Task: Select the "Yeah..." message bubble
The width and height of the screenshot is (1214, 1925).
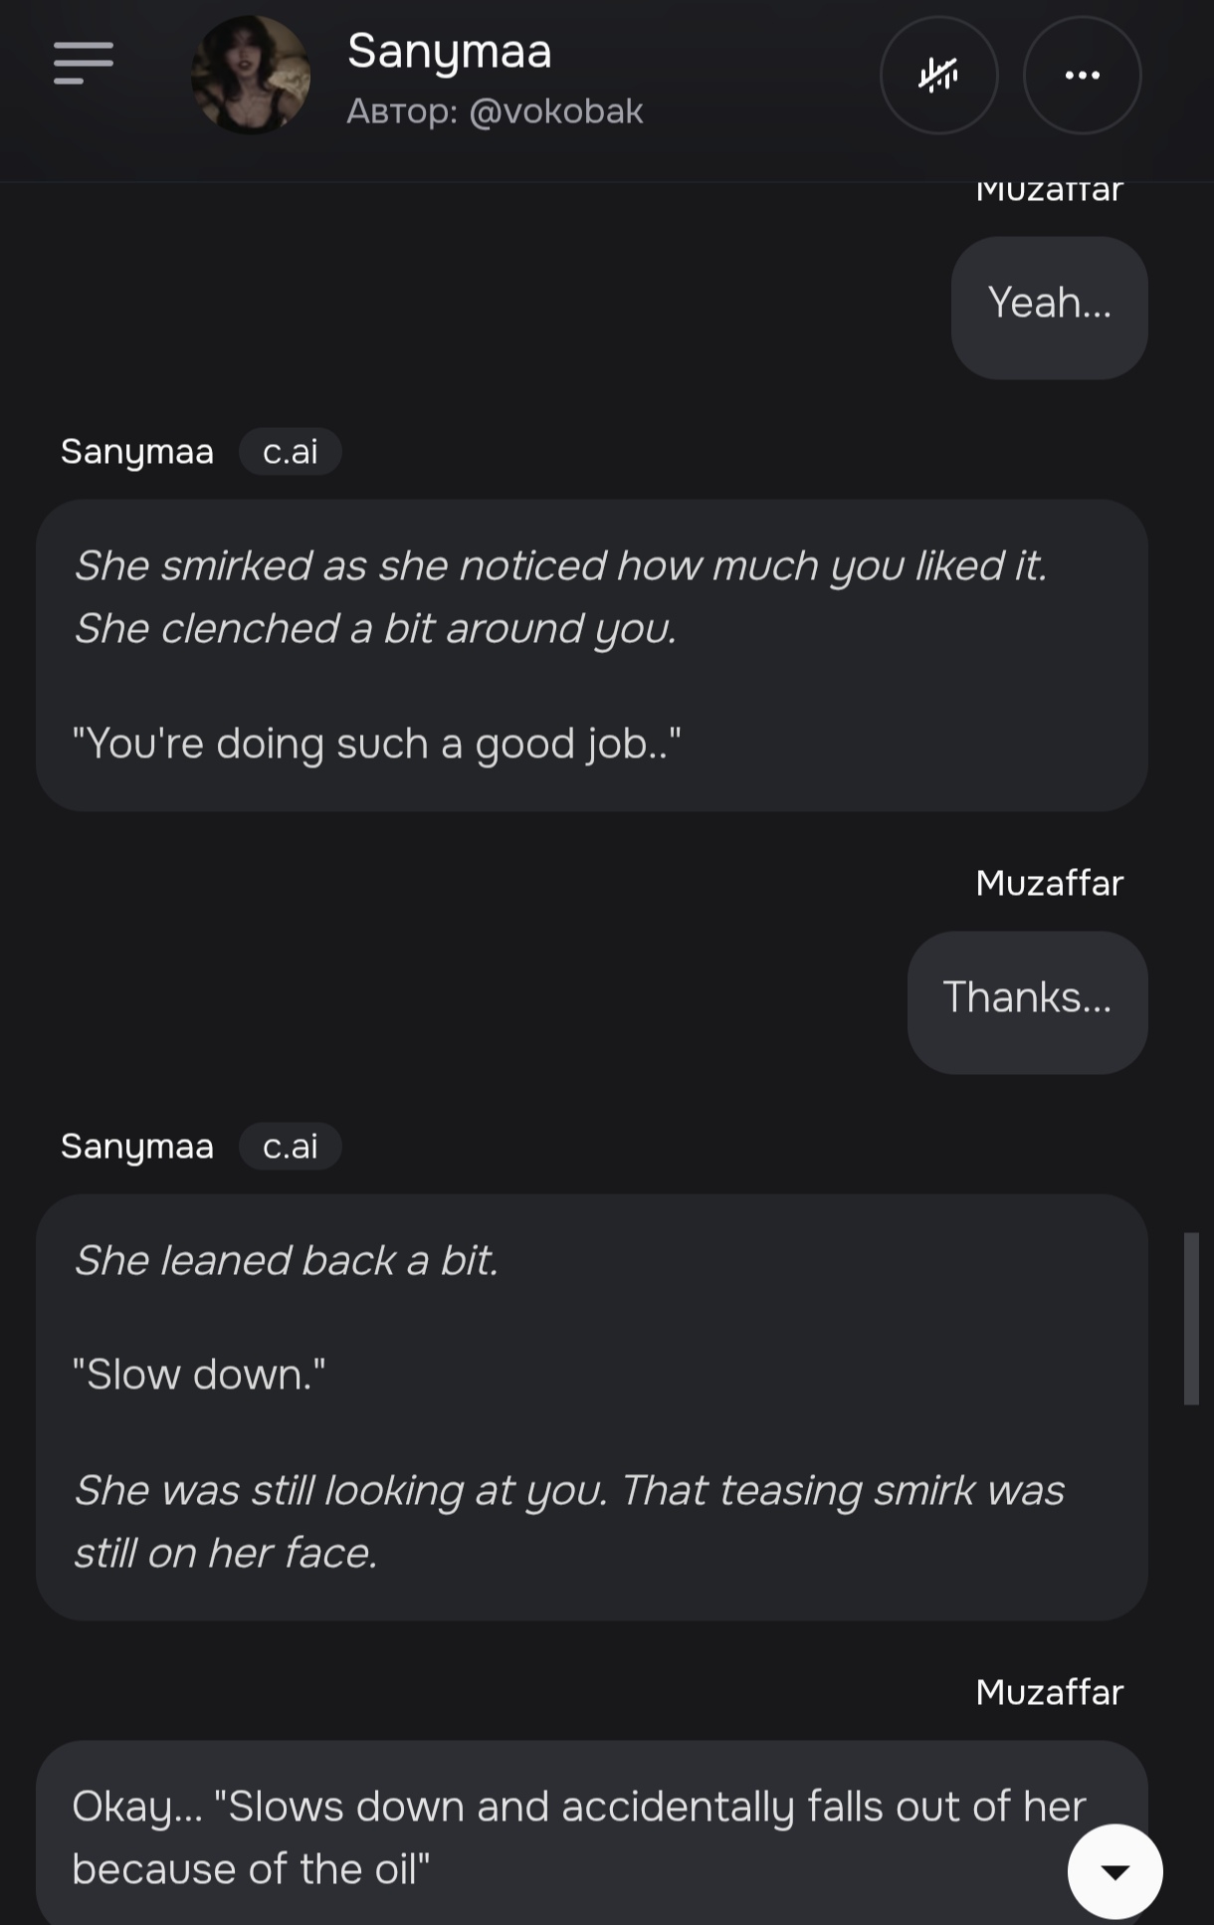Action: 1049,307
